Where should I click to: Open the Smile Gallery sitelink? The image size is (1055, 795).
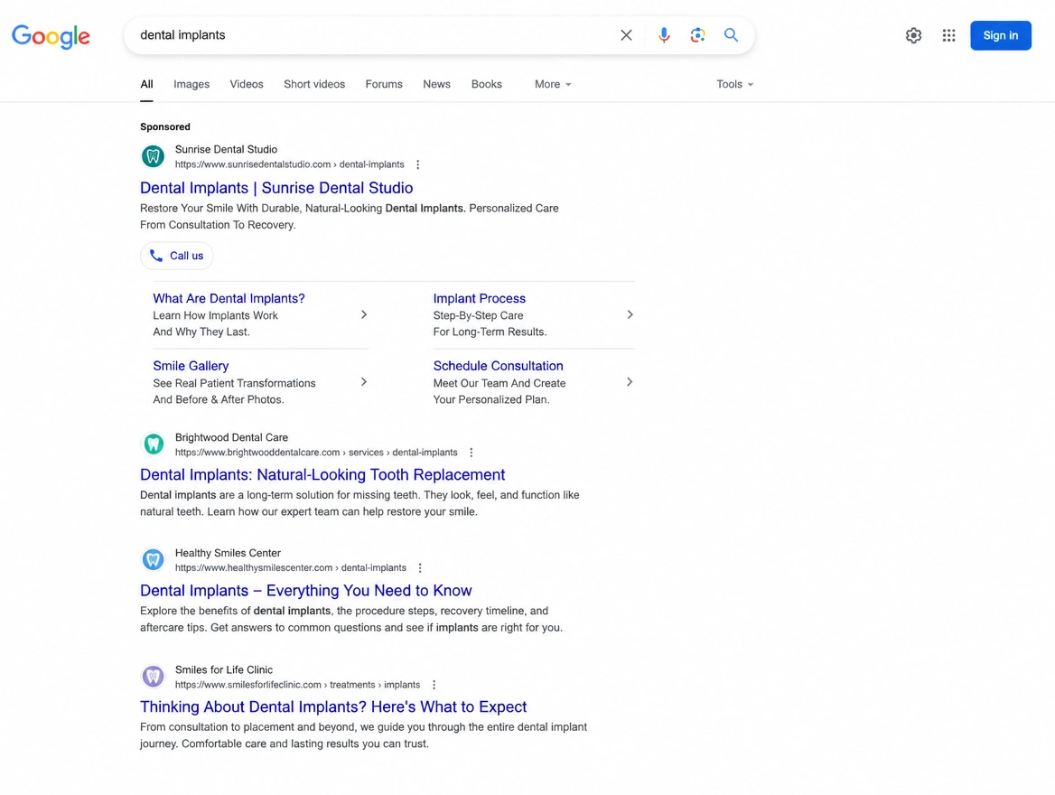click(191, 366)
